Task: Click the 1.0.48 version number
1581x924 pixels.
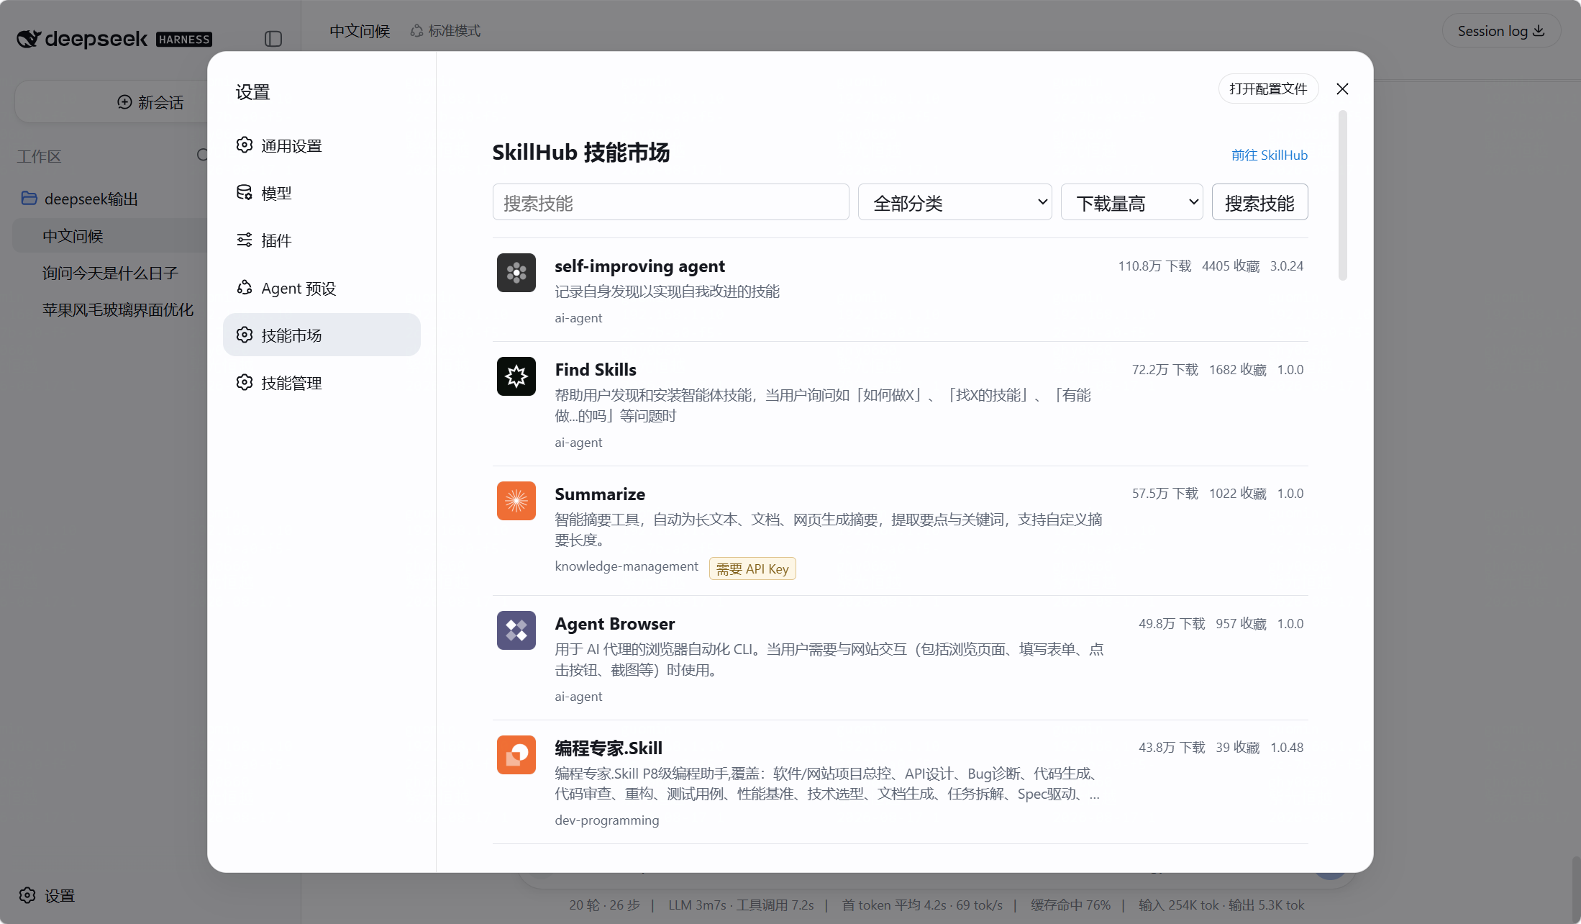Action: [x=1287, y=747]
